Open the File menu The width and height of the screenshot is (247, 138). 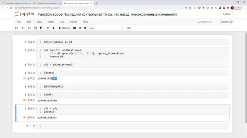pos(19,22)
